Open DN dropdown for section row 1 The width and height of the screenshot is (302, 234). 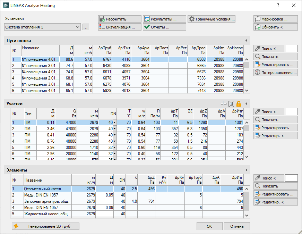[115, 123]
